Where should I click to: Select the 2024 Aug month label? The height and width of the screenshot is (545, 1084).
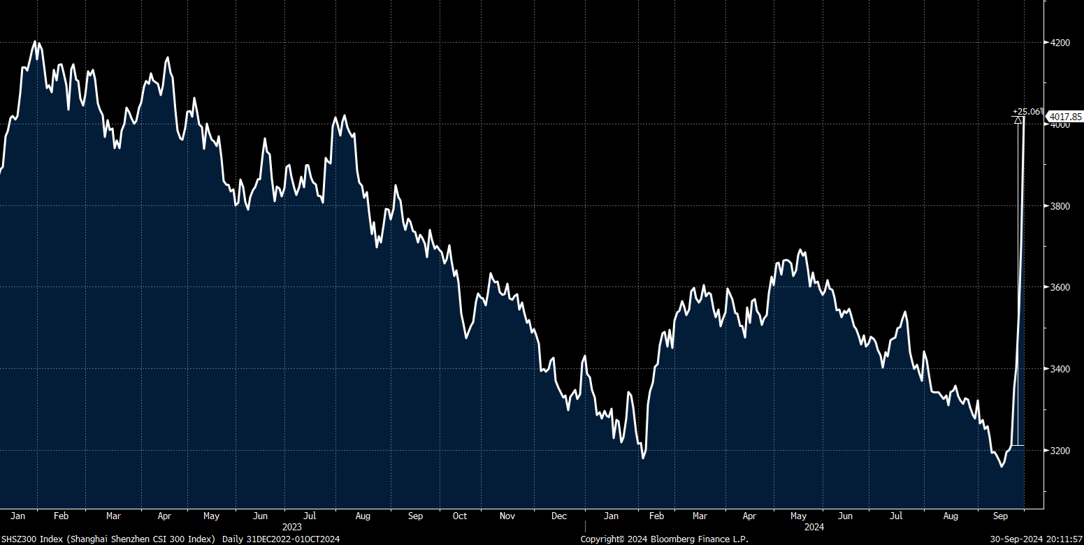tap(951, 516)
